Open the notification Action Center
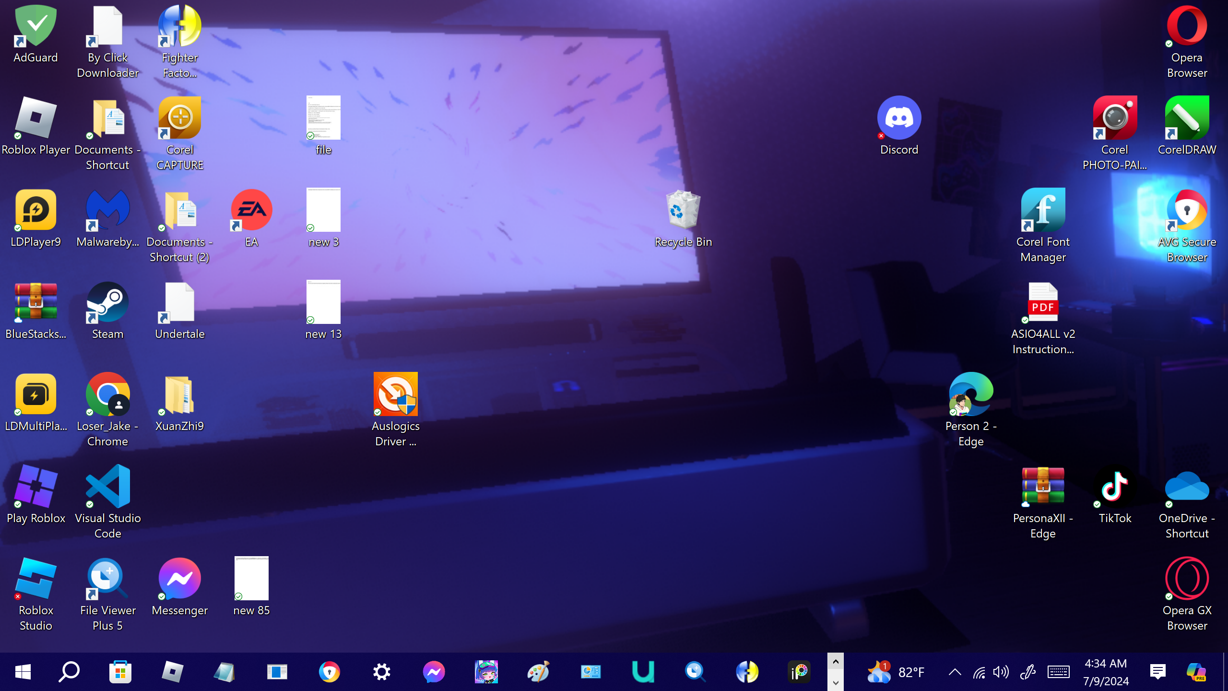The width and height of the screenshot is (1228, 691). point(1157,672)
